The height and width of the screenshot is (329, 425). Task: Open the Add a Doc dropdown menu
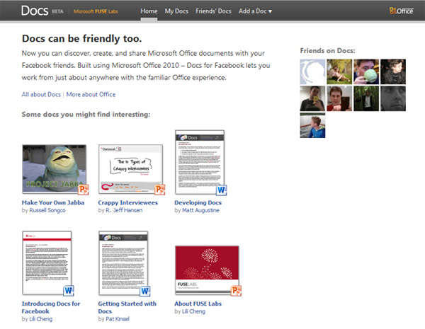pyautogui.click(x=255, y=11)
